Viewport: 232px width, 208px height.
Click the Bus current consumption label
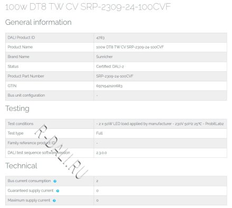(x=29, y=181)
